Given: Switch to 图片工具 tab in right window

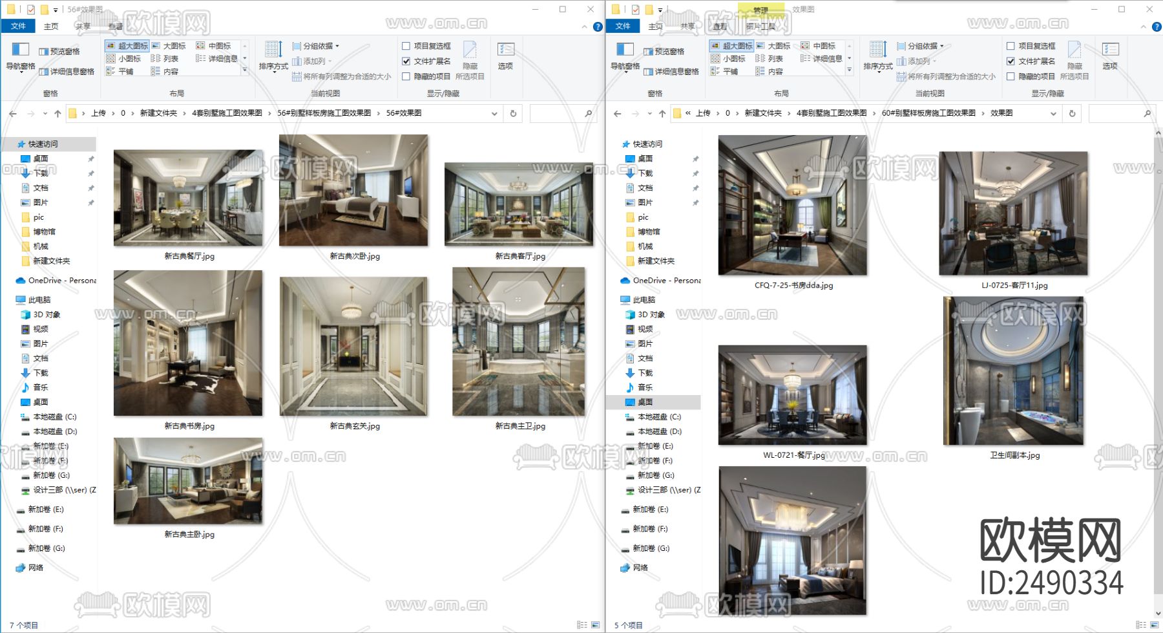Looking at the screenshot, I should point(760,27).
